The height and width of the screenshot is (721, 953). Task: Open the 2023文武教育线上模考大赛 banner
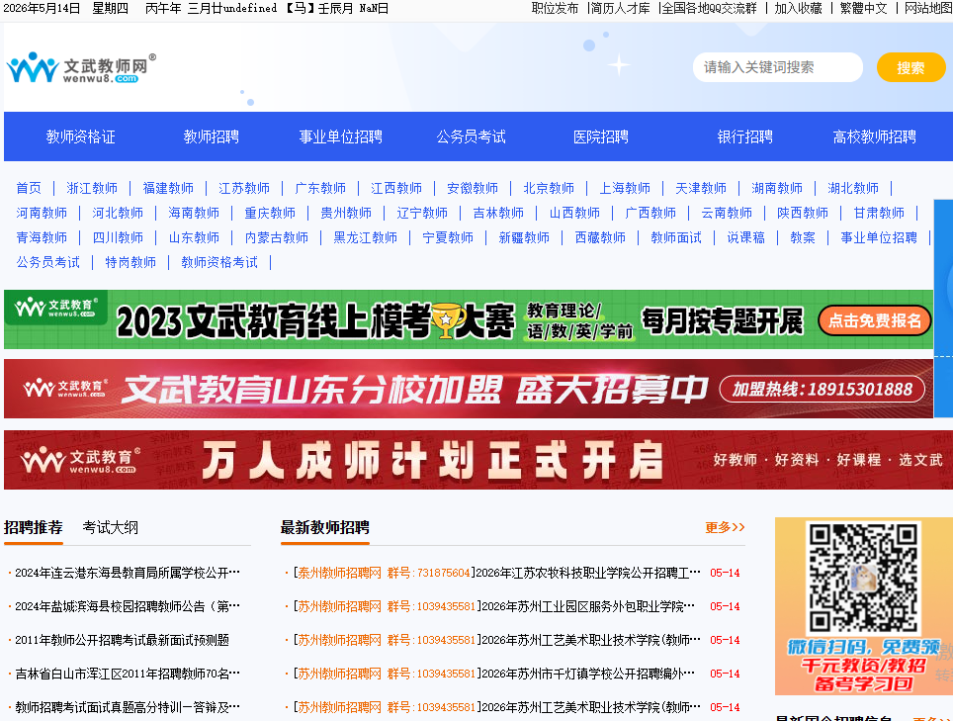pos(468,319)
